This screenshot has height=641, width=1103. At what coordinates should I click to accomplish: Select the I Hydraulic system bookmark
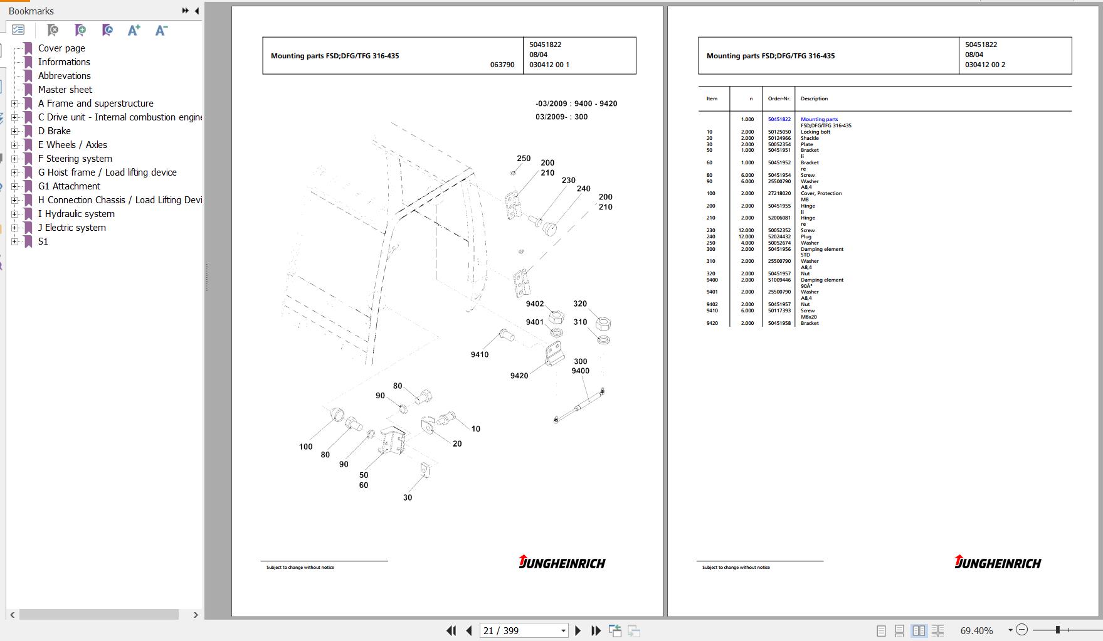[77, 214]
